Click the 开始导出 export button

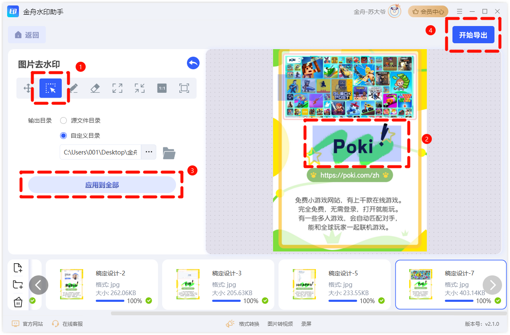point(473,35)
